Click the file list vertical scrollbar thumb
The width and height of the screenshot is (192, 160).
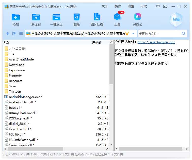(x=111, y=64)
